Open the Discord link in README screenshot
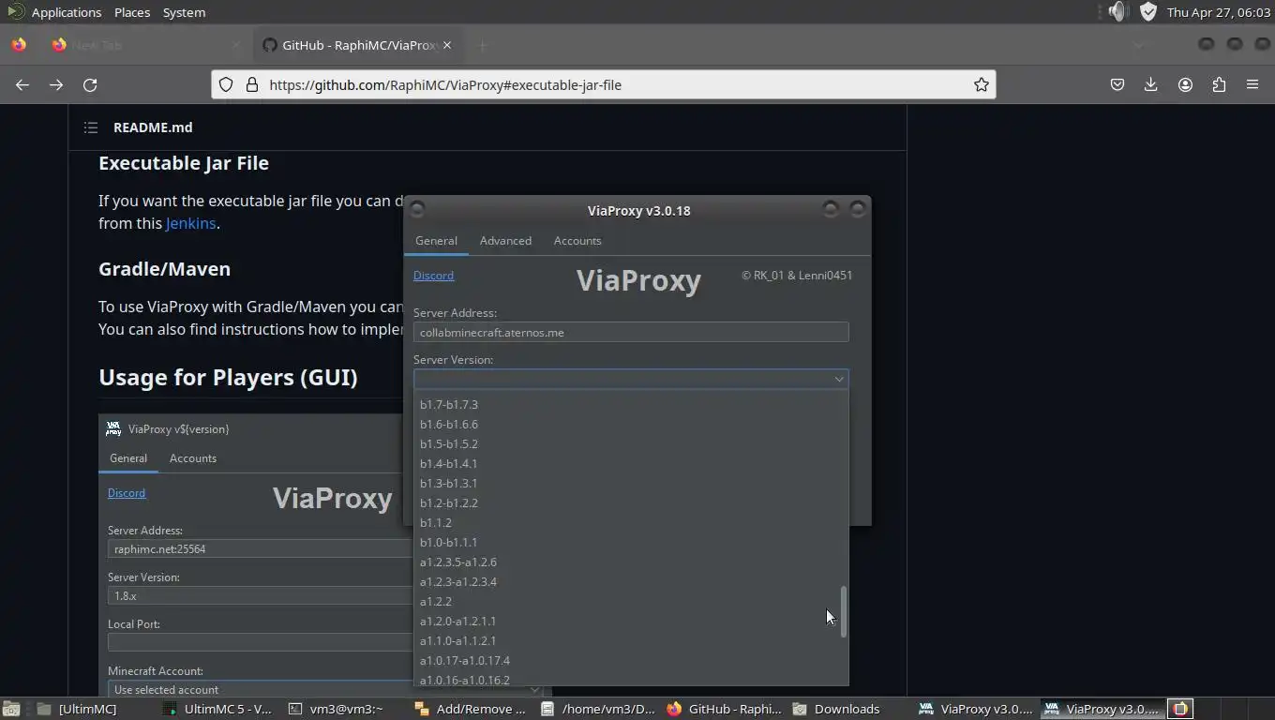 click(127, 493)
